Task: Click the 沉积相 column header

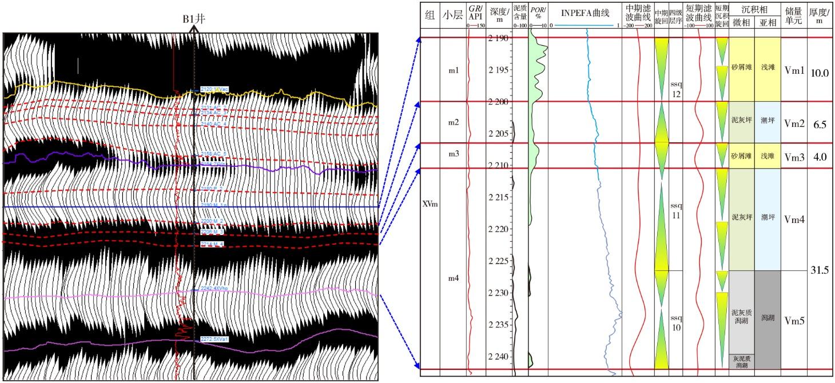Action: (x=755, y=9)
